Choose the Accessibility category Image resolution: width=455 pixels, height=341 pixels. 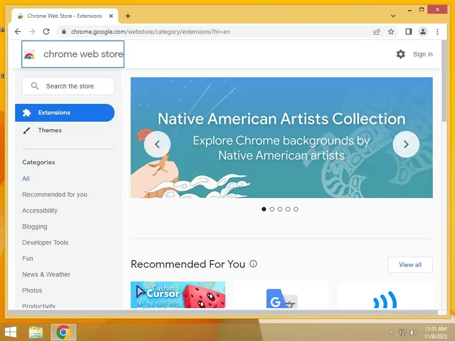click(40, 210)
